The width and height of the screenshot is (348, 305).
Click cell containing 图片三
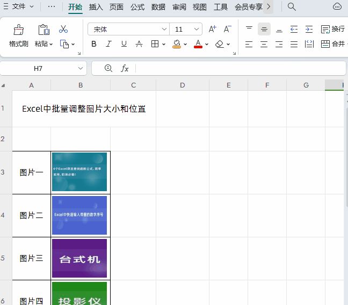coord(31,258)
